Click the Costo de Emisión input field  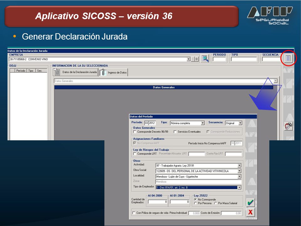231,213
